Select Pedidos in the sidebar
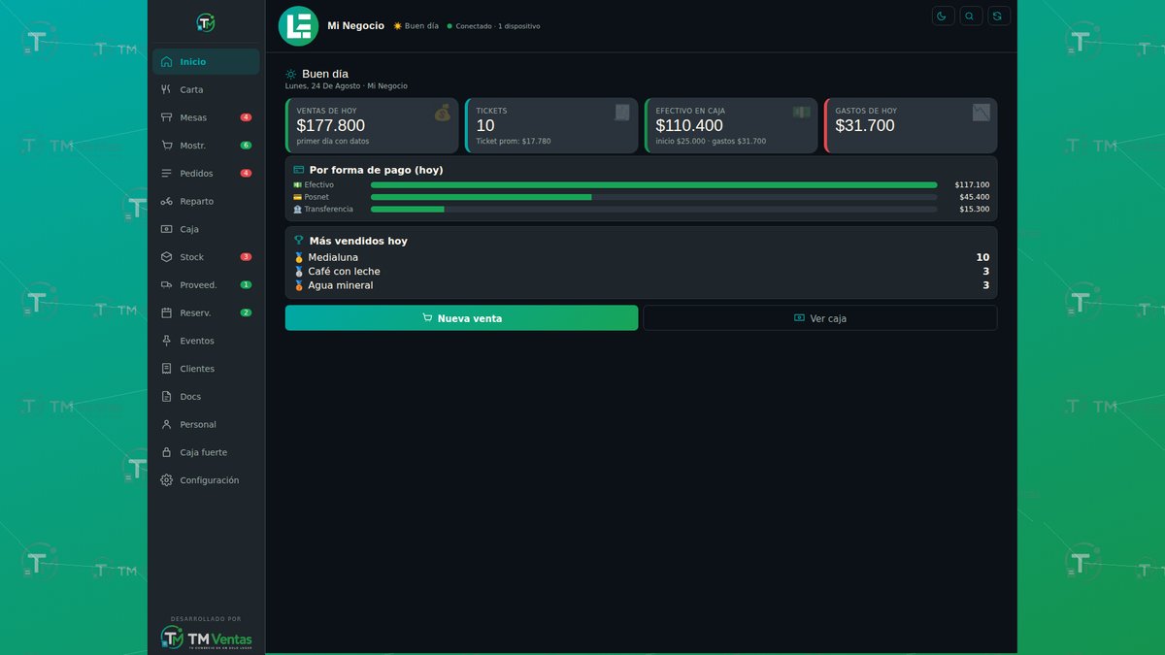 [x=206, y=174]
